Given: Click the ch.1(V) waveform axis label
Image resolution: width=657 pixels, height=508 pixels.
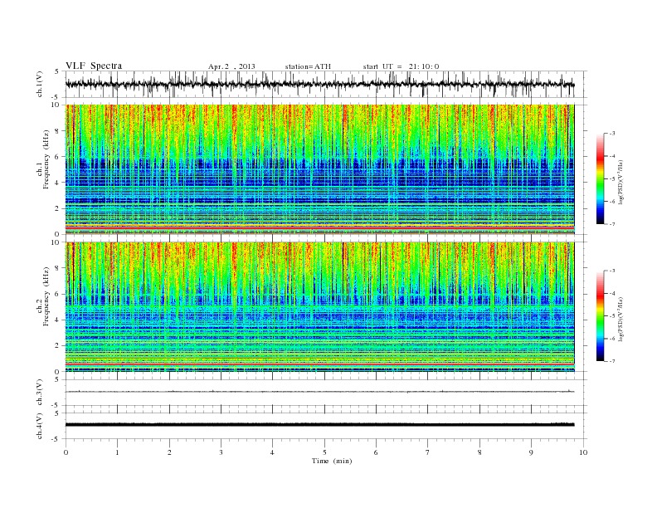Looking at the screenshot, I should pos(40,84).
